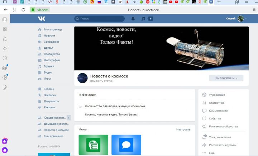
Task: Open the green menu tile
Action: click(93, 145)
